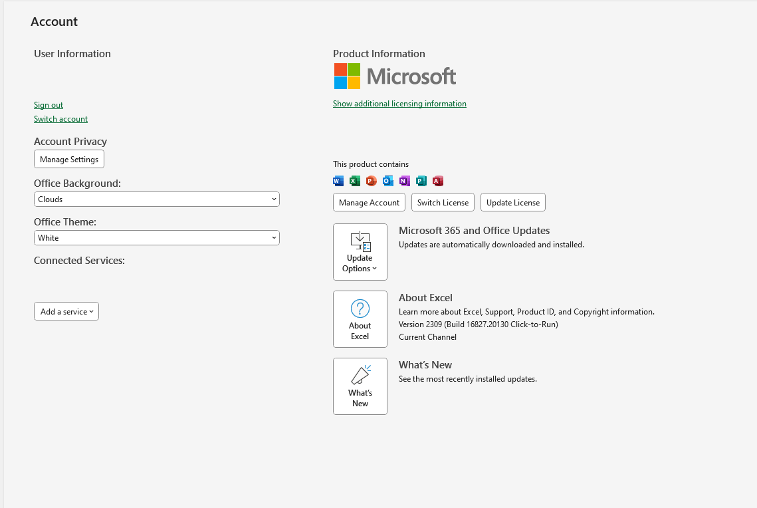Screen dimensions: 757x508
Task: Open Manage Settings for account privacy
Action: click(69, 160)
